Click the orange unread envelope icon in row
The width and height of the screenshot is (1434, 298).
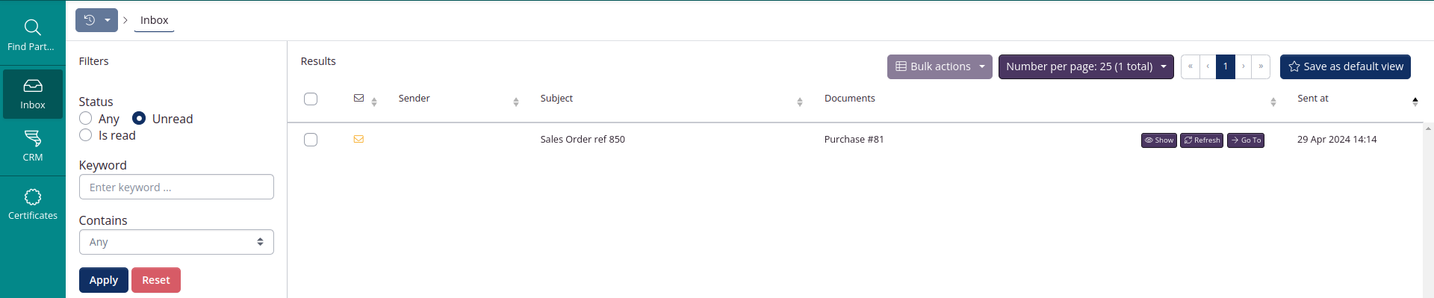[x=358, y=139]
